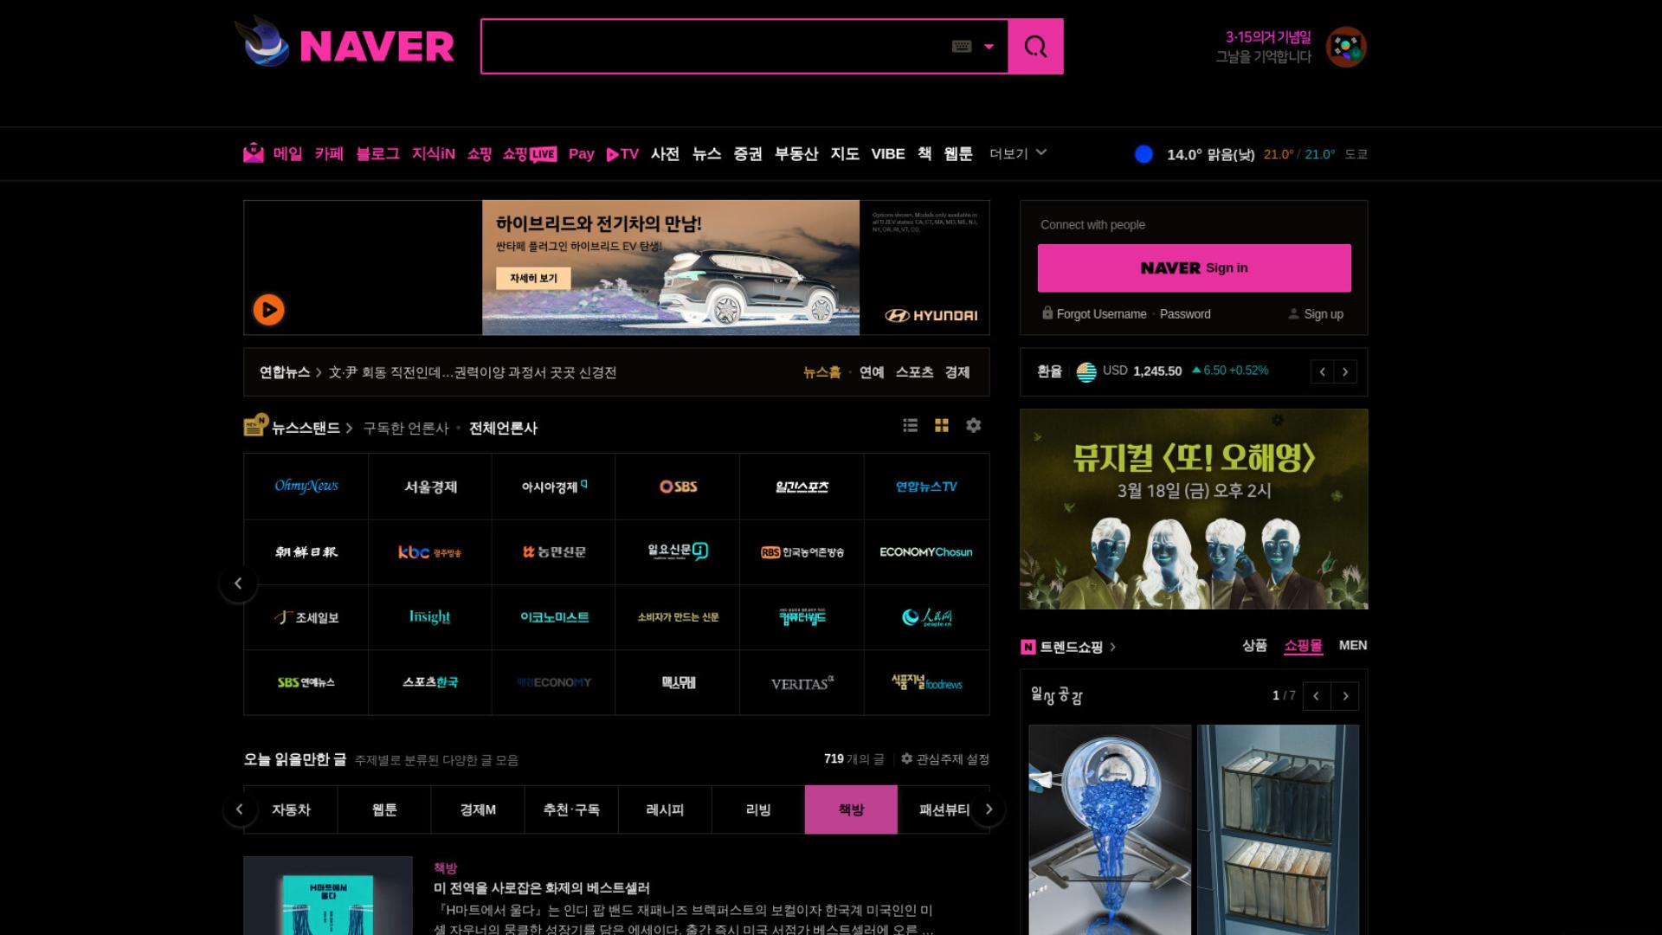1662x935 pixels.
Task: Open the TV menu item
Action: click(622, 154)
